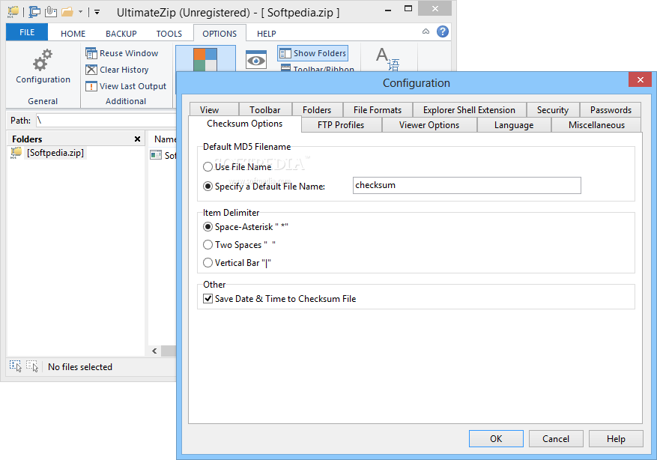Open the File Formats configuration tab
Image resolution: width=657 pixels, height=460 pixels.
point(378,110)
